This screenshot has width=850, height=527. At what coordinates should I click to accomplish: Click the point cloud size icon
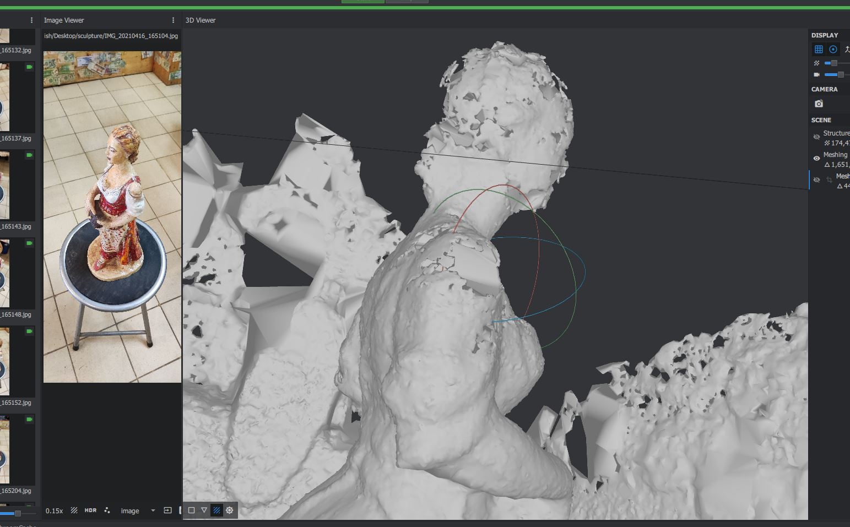point(816,63)
